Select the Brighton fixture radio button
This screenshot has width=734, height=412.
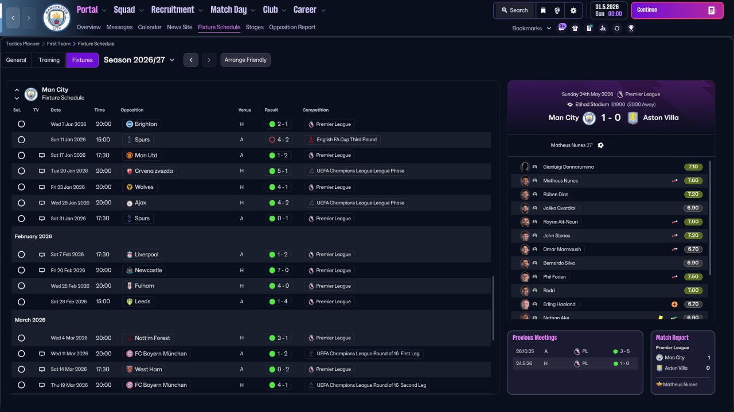21,124
